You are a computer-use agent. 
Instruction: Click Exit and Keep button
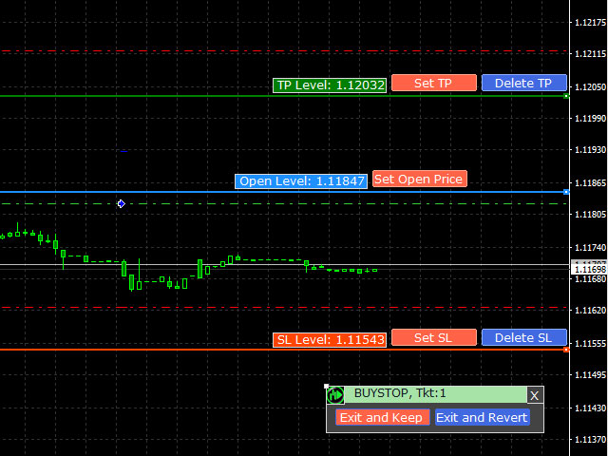(x=382, y=417)
